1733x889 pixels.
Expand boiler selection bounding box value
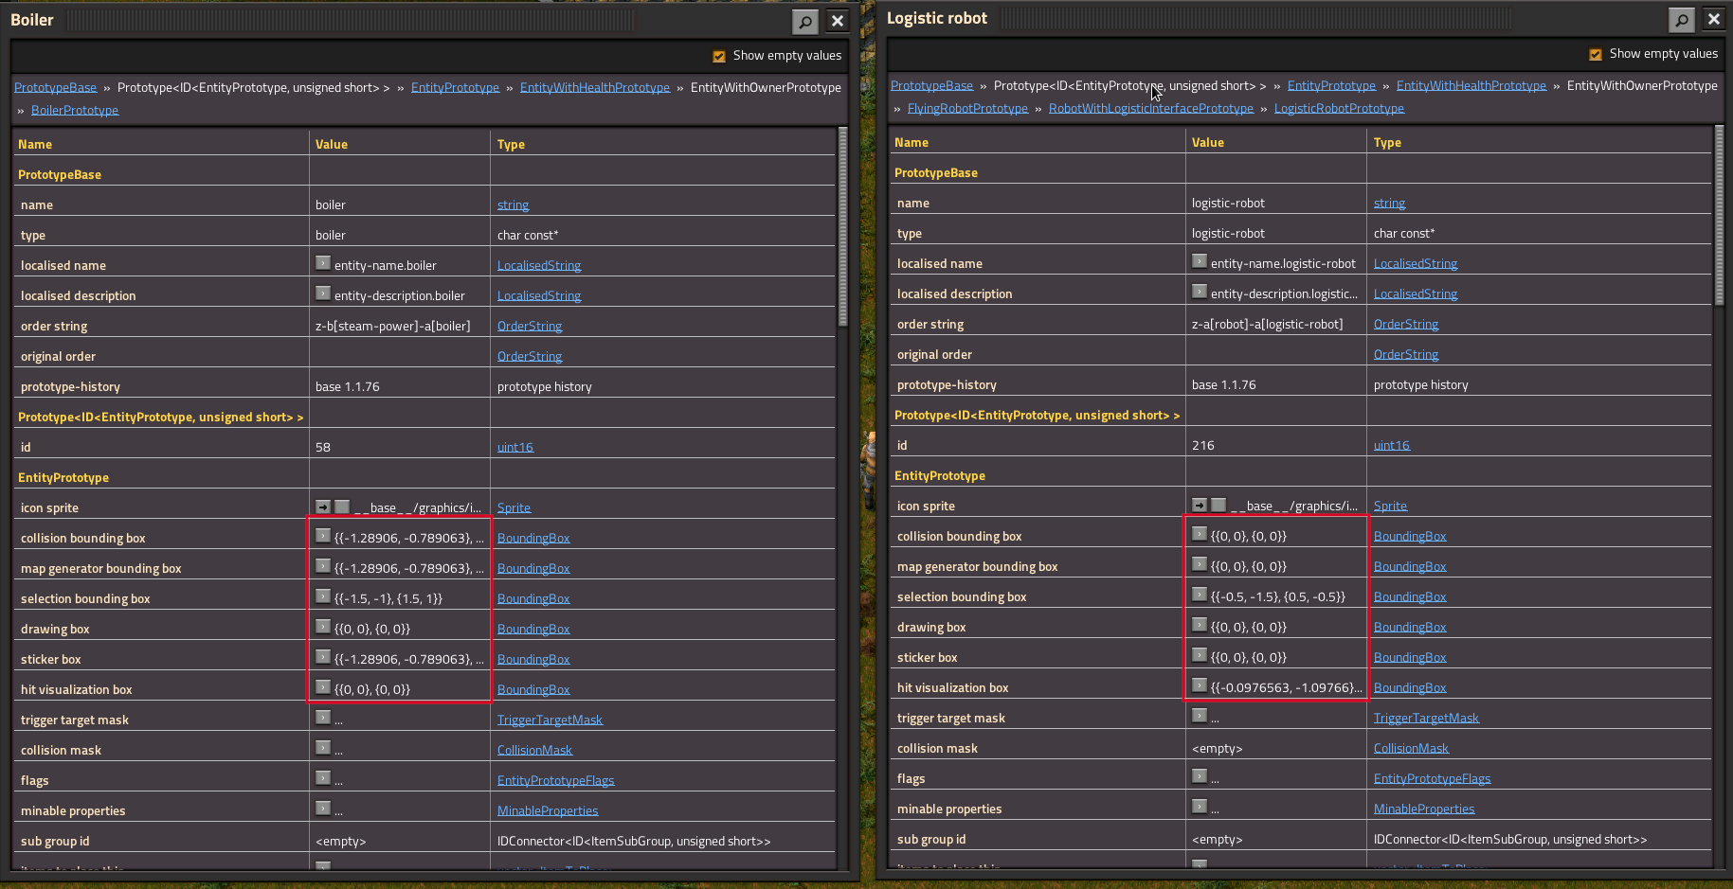pos(323,596)
